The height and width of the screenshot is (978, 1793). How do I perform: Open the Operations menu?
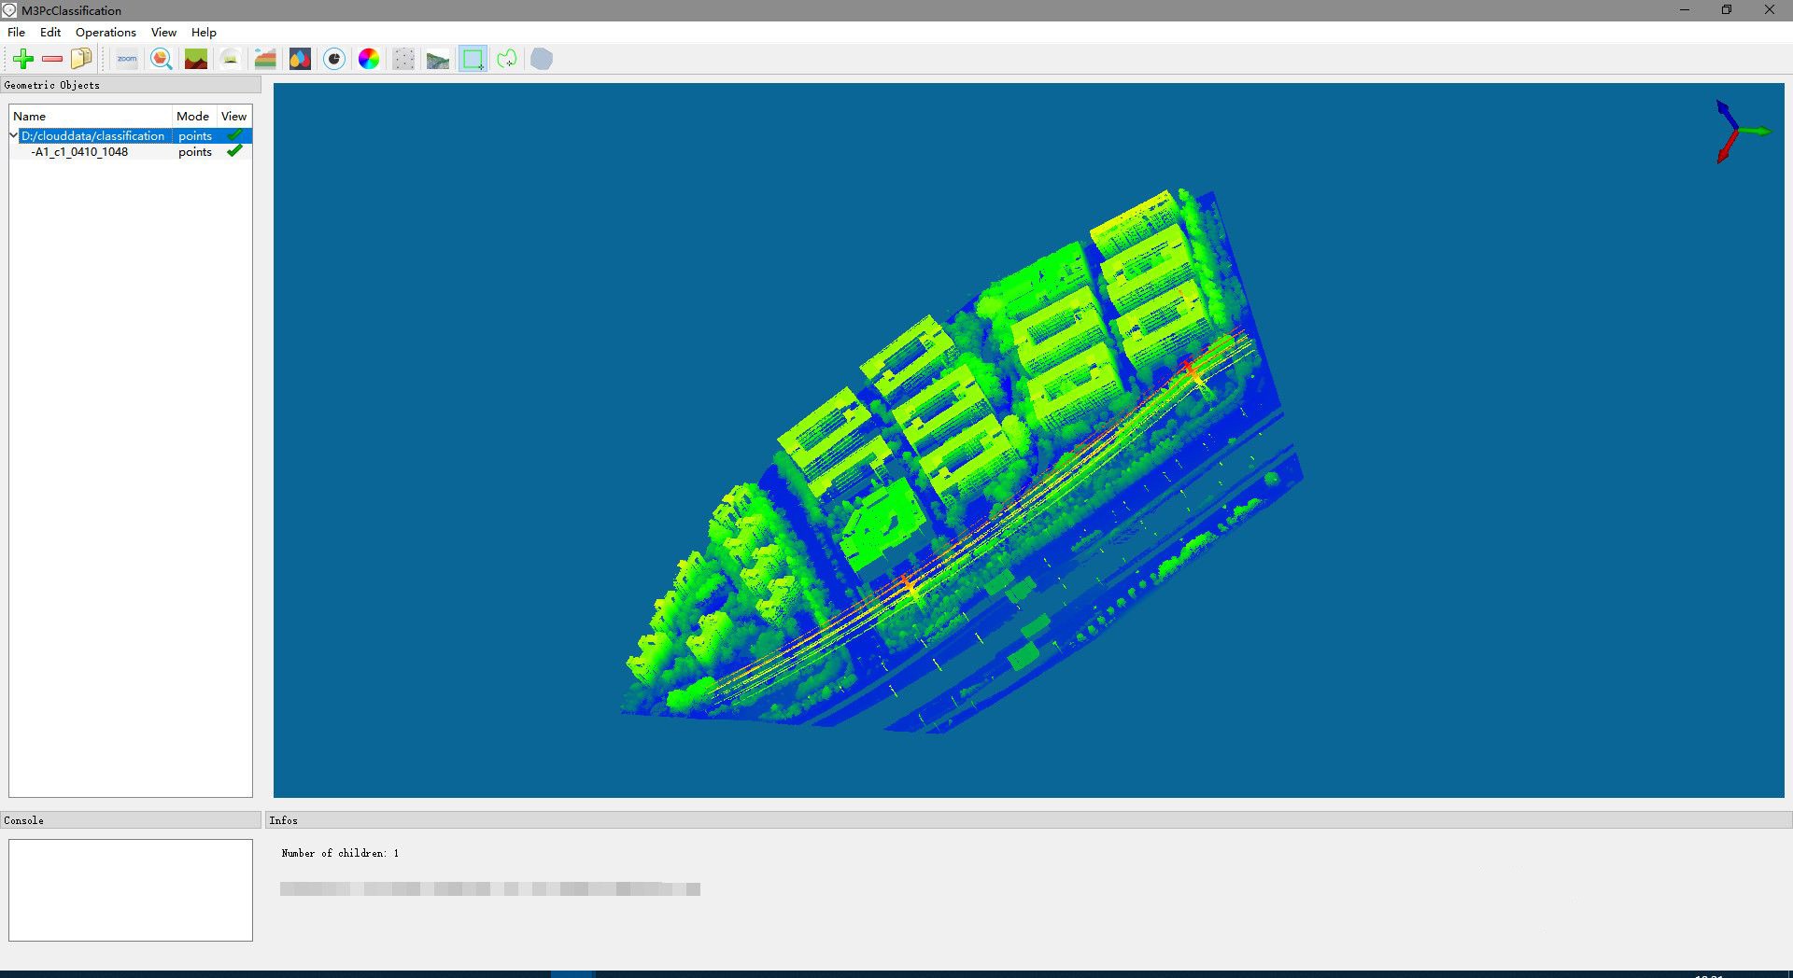[106, 32]
